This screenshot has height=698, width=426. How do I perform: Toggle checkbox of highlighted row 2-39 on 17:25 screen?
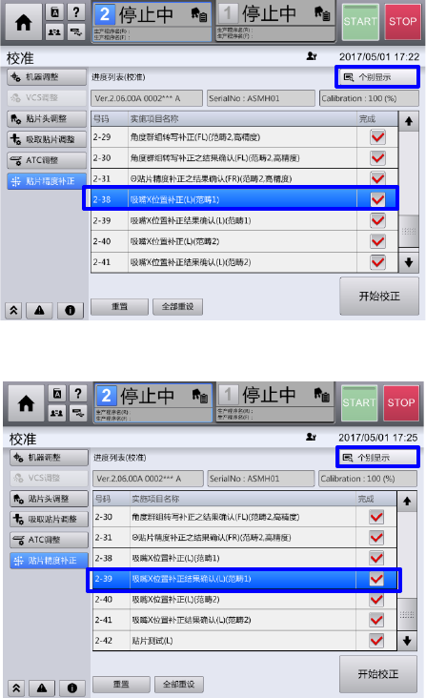pos(376,579)
